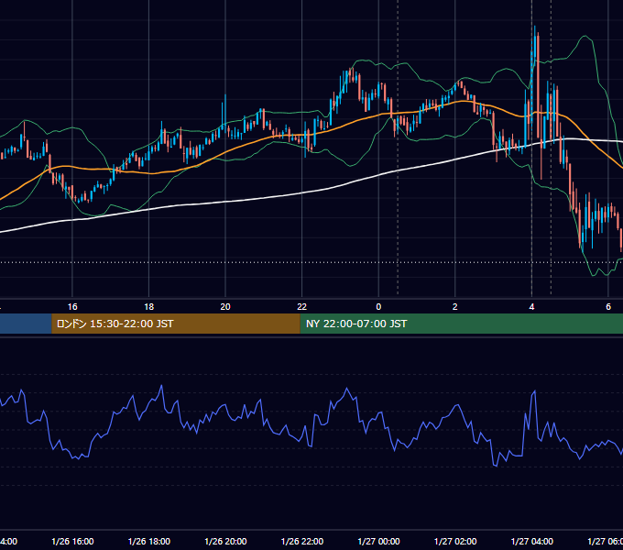Click the 1/26 20:00 date label
Viewport: 623px width, 550px height.
225,541
